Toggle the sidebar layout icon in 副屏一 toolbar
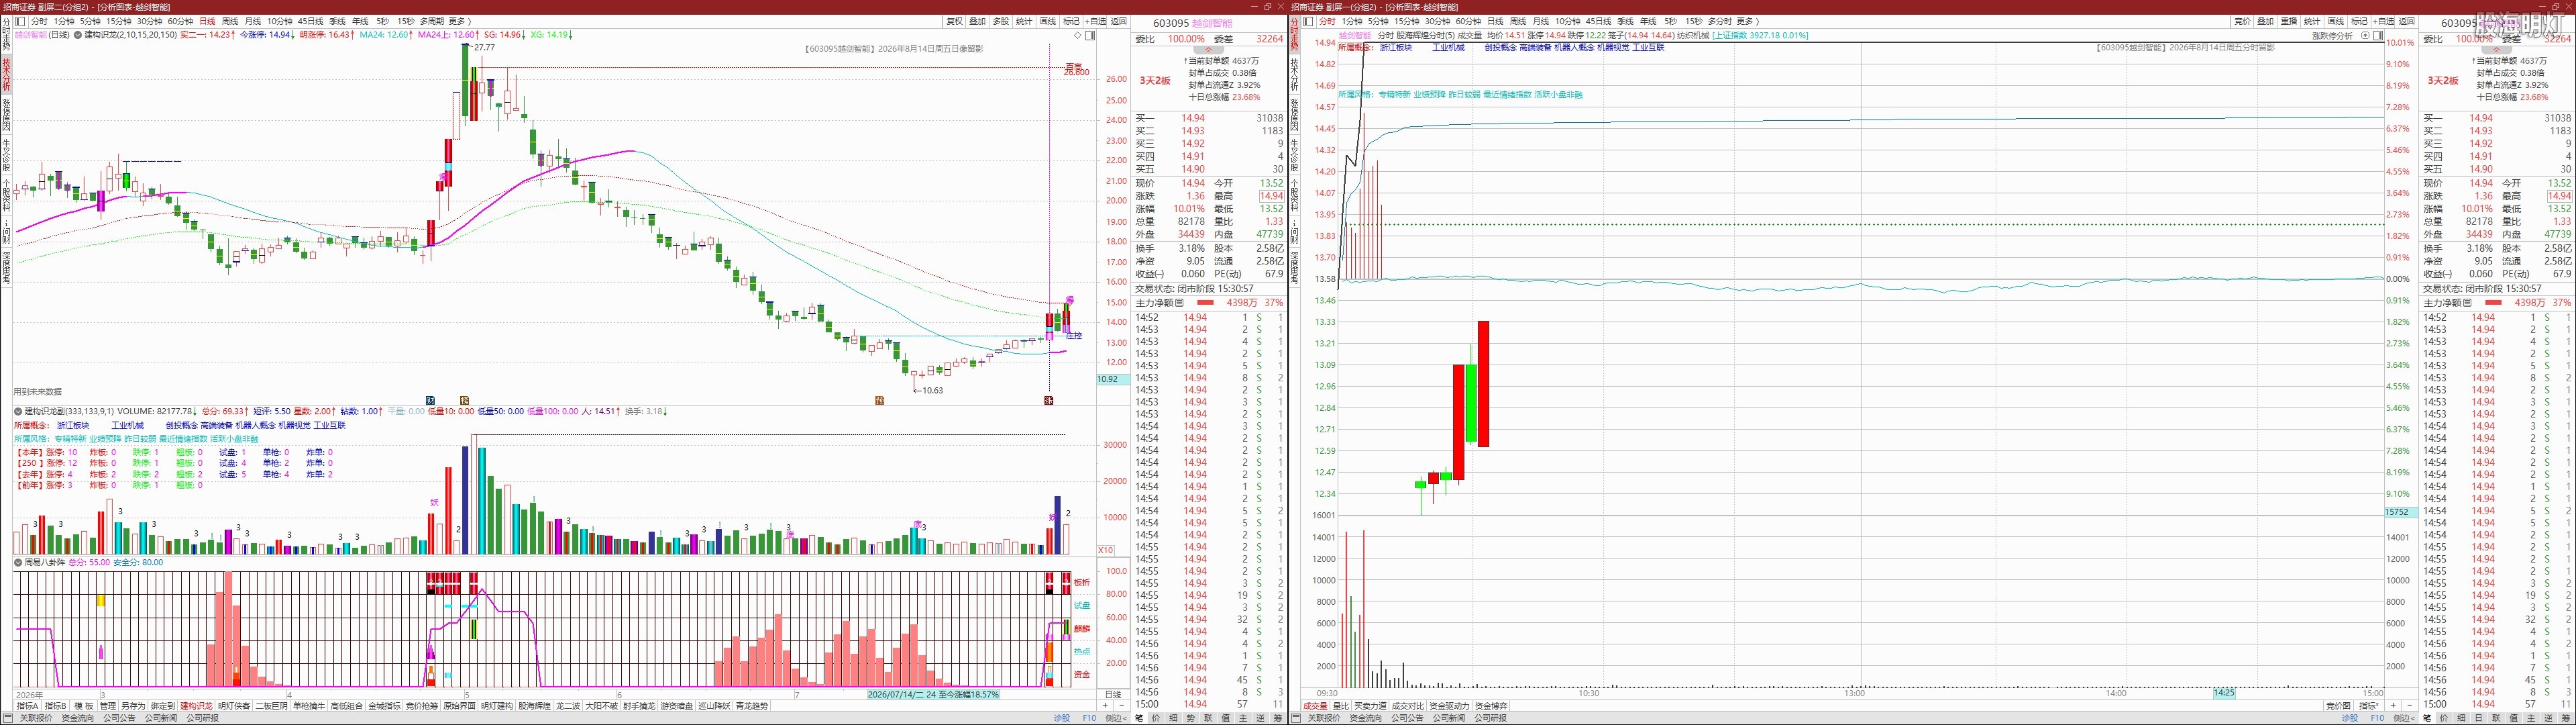 [1308, 21]
